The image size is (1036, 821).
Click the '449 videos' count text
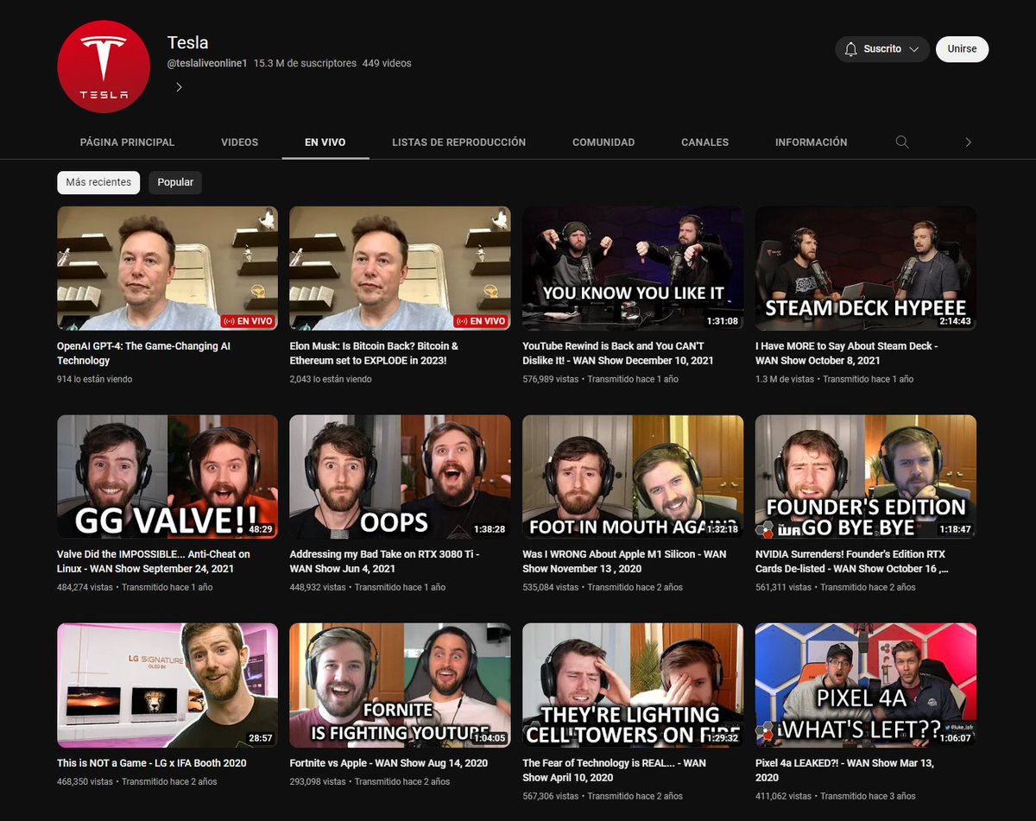[387, 63]
